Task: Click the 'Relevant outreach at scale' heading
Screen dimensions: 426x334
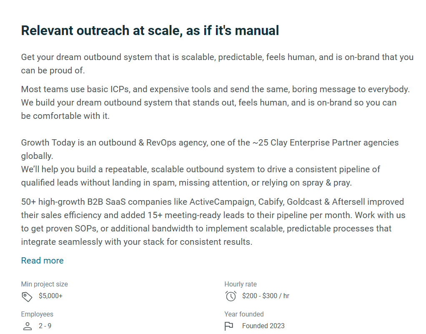Action: 150,30
